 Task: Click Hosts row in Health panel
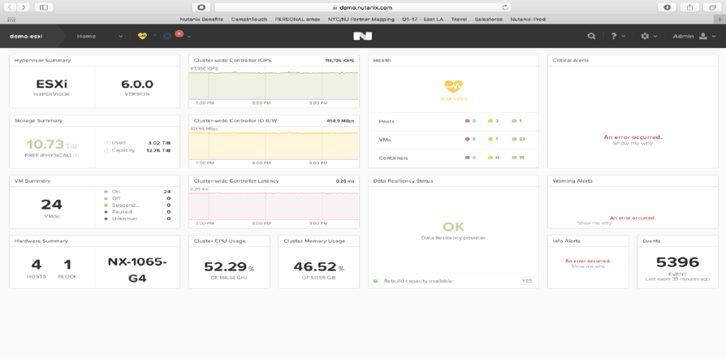point(453,121)
